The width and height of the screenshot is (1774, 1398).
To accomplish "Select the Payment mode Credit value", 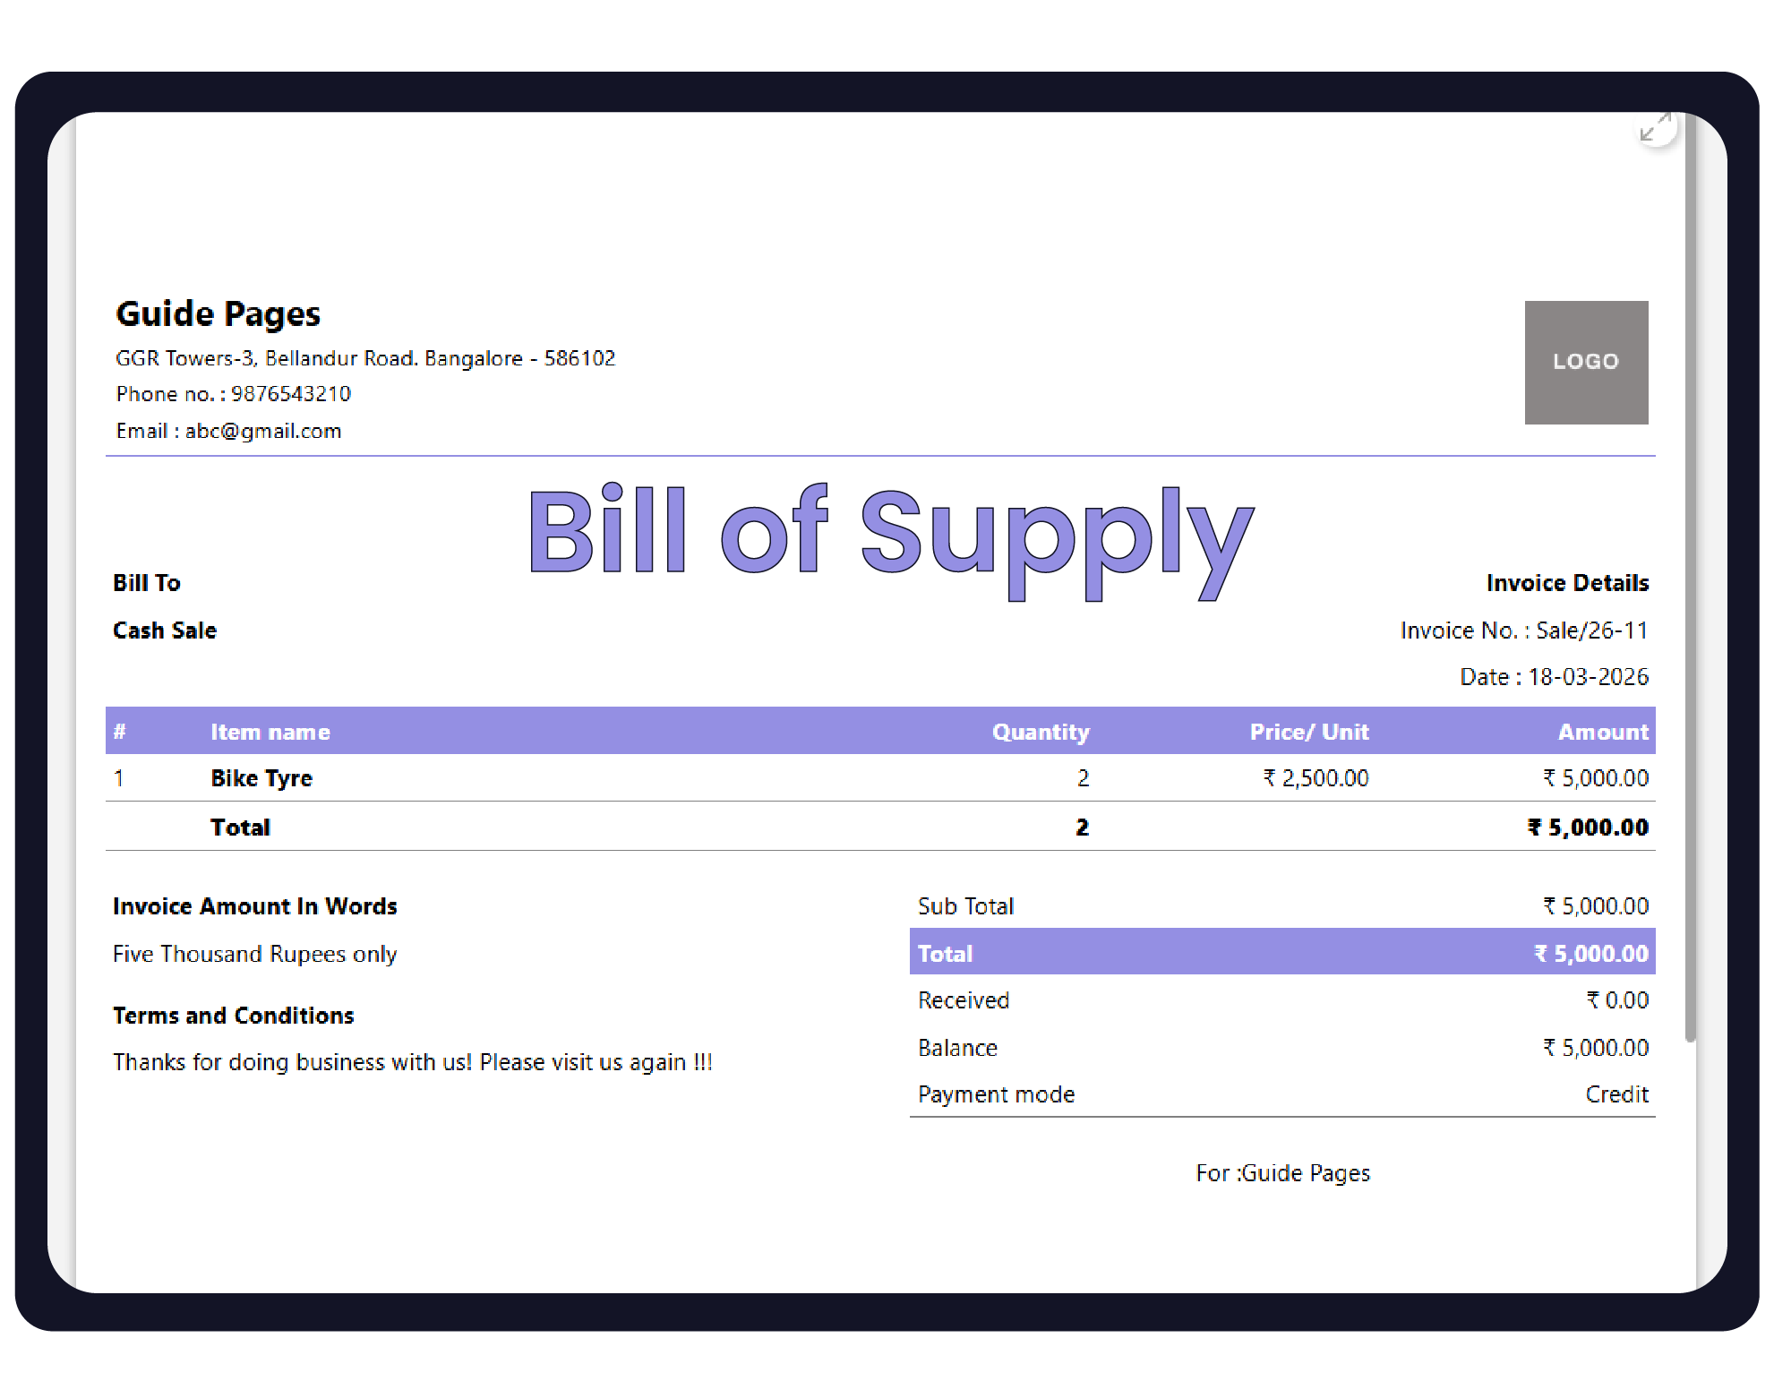I will tap(1616, 1094).
